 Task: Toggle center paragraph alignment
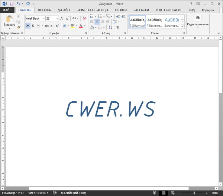tap(97, 22)
